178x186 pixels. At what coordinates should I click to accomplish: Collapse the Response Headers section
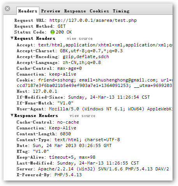pyautogui.click(x=12, y=115)
